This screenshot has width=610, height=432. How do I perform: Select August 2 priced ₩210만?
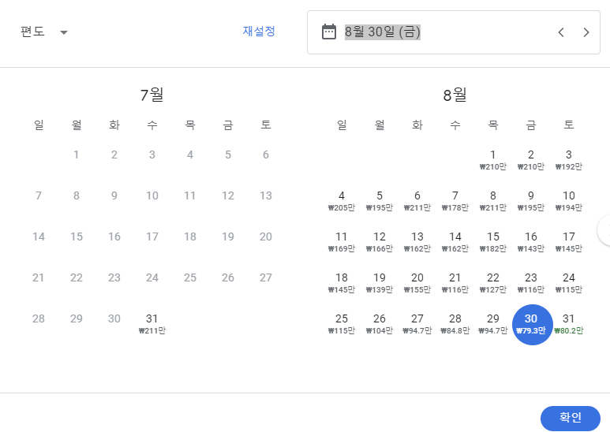coord(531,161)
